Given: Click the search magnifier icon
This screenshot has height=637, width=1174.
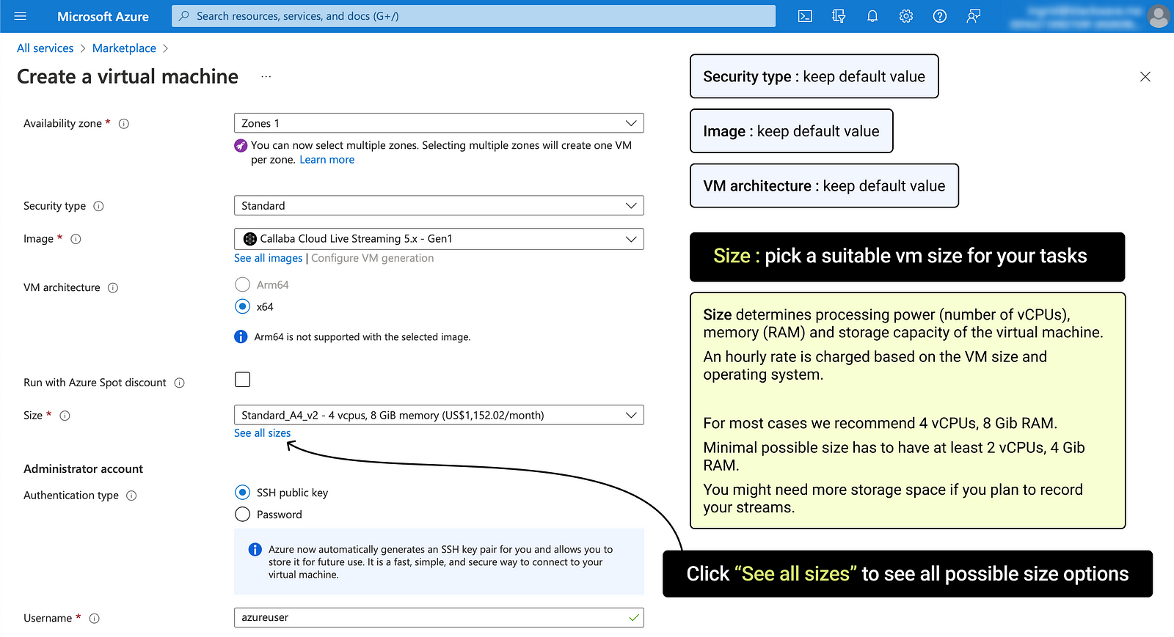Looking at the screenshot, I should (184, 16).
